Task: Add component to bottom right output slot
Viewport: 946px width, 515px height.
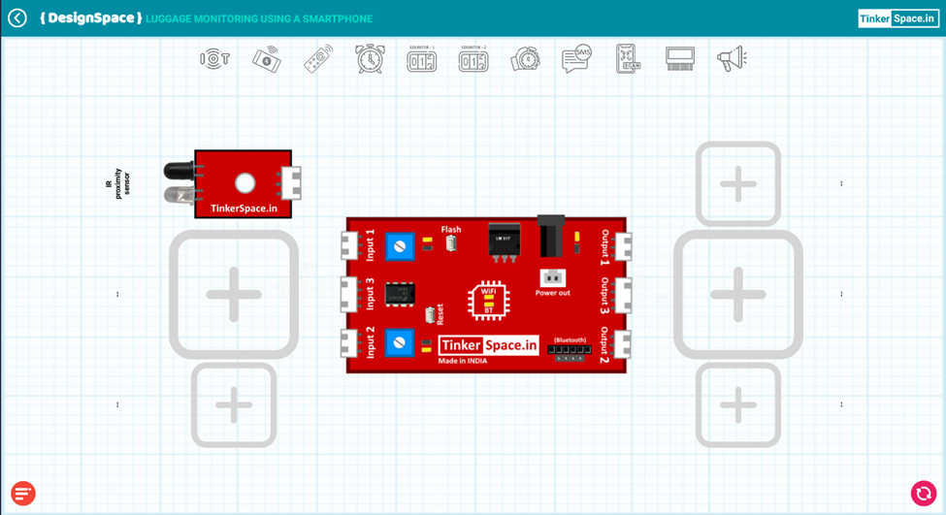Action: 738,404
